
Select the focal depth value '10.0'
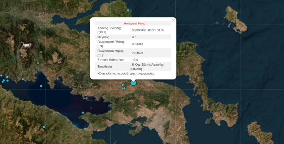coord(135,60)
